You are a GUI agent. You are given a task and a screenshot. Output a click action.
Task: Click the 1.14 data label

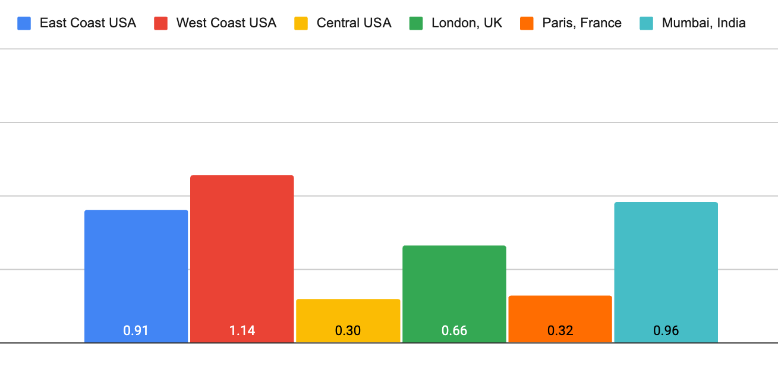point(242,331)
